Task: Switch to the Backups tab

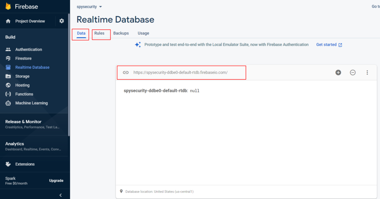Action: 121,33
